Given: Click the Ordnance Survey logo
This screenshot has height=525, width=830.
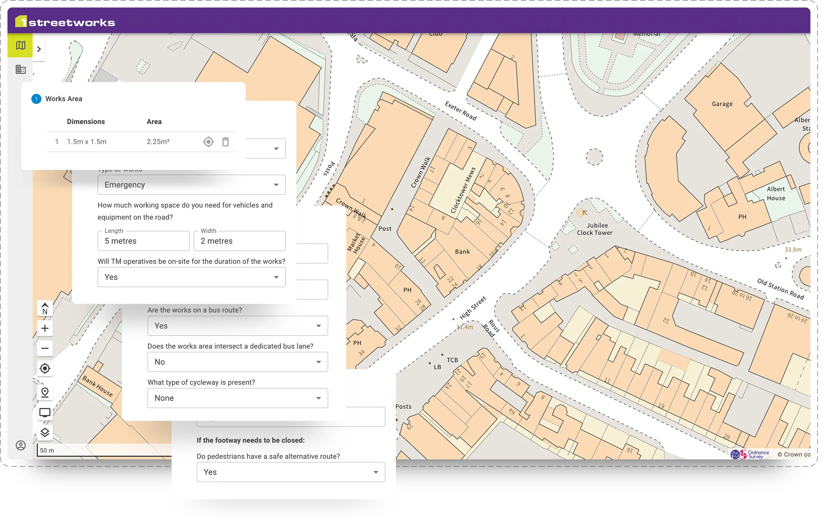Looking at the screenshot, I should click(749, 454).
